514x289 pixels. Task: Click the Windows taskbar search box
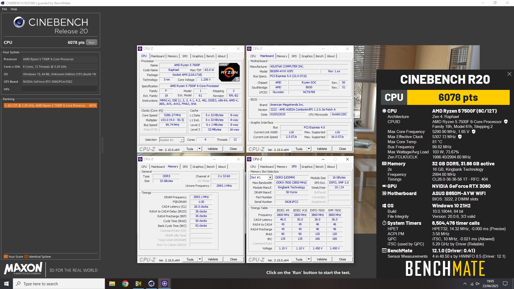(x=59, y=284)
